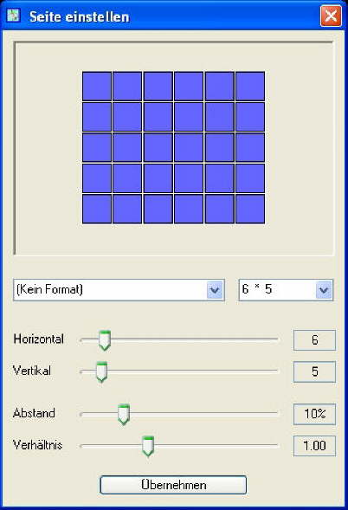The image size is (348, 510).
Task: Click the far right end of Horizontal slider track
Action: tap(276, 339)
